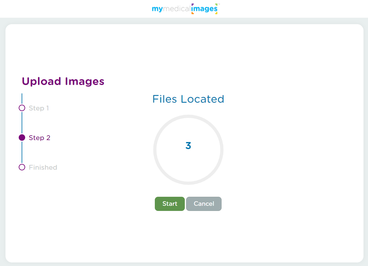Screen dimensions: 368x266
Task: Click stepper line between Step 1 and Step 2
Action: click(x=22, y=123)
